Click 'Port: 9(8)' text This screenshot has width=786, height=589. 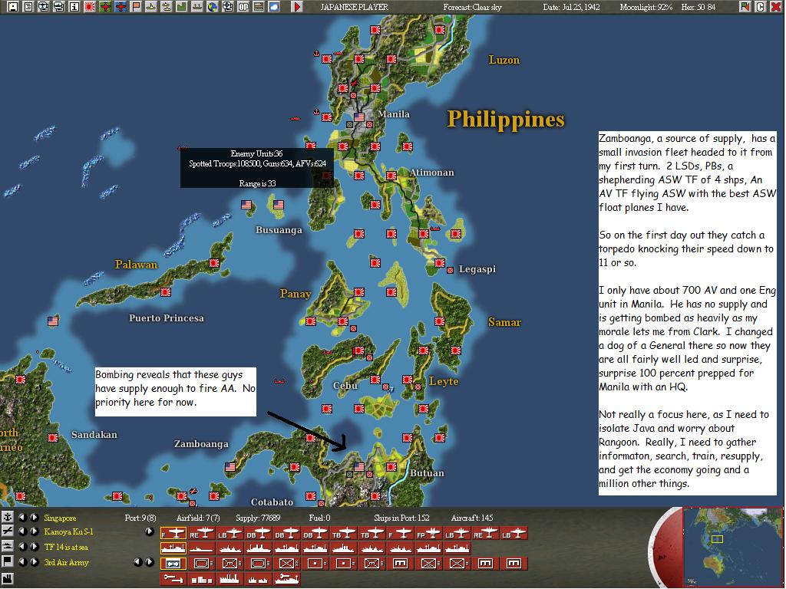point(140,518)
